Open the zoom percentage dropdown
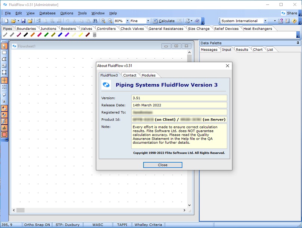This screenshot has width=302, height=228. 127,21
